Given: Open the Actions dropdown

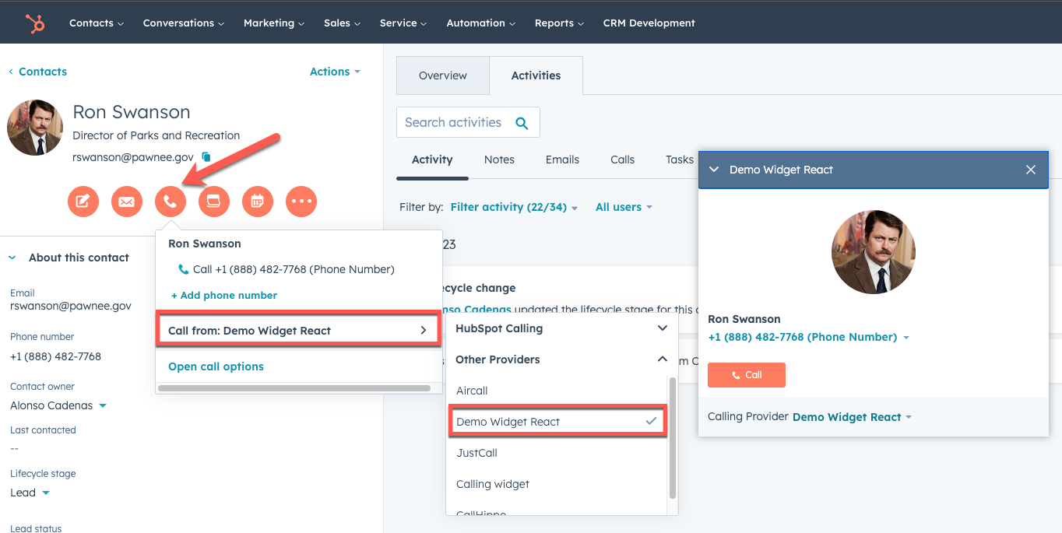Looking at the screenshot, I should pos(335,72).
